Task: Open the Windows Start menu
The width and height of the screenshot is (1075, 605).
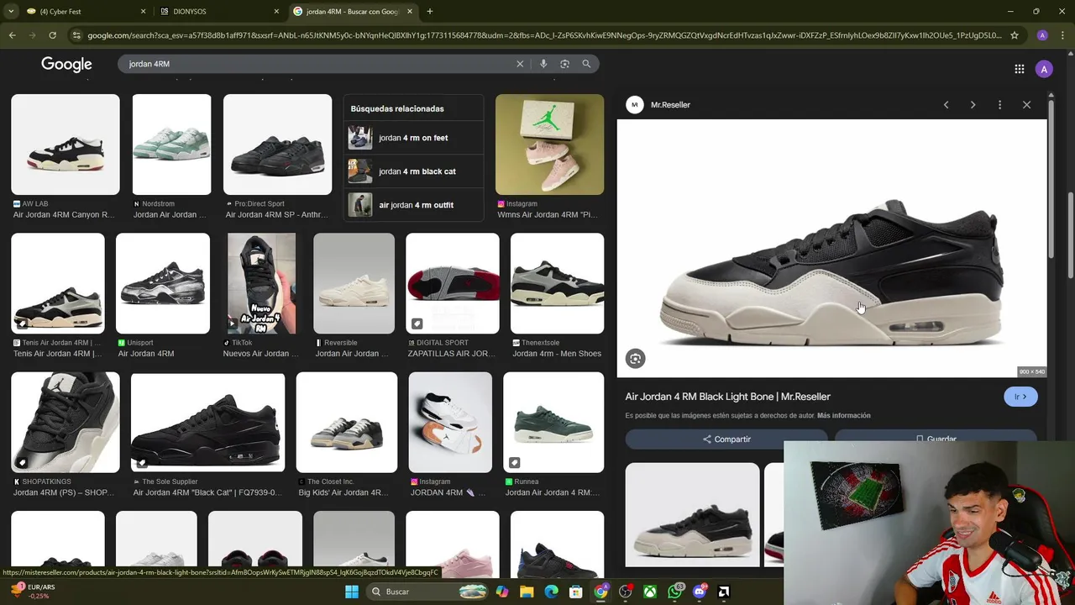Action: coord(352,592)
